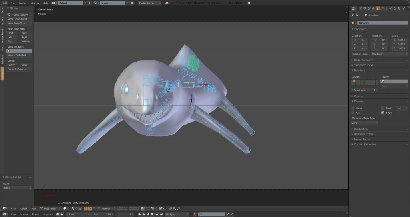The image size is (410, 217).
Task: Open the No Sync playback dropdown
Action: click(x=177, y=214)
